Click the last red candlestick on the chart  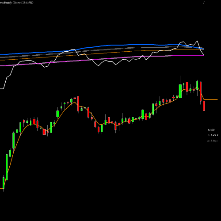[x=204, y=106]
